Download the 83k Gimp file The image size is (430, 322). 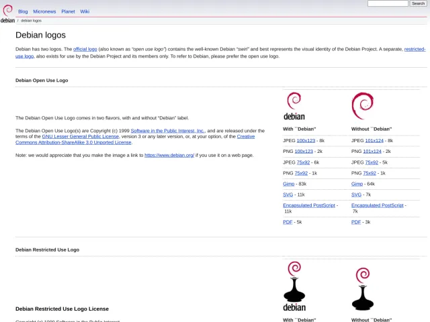coord(288,184)
